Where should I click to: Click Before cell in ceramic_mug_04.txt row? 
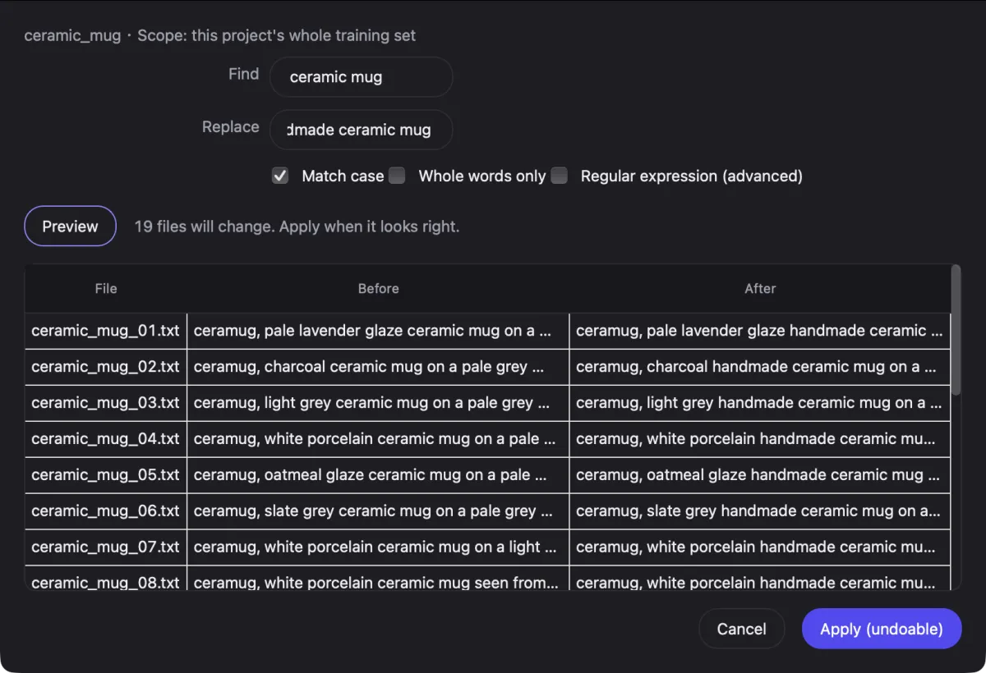coord(378,439)
